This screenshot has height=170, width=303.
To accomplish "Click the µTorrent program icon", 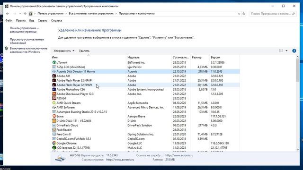I will pos(54,62).
